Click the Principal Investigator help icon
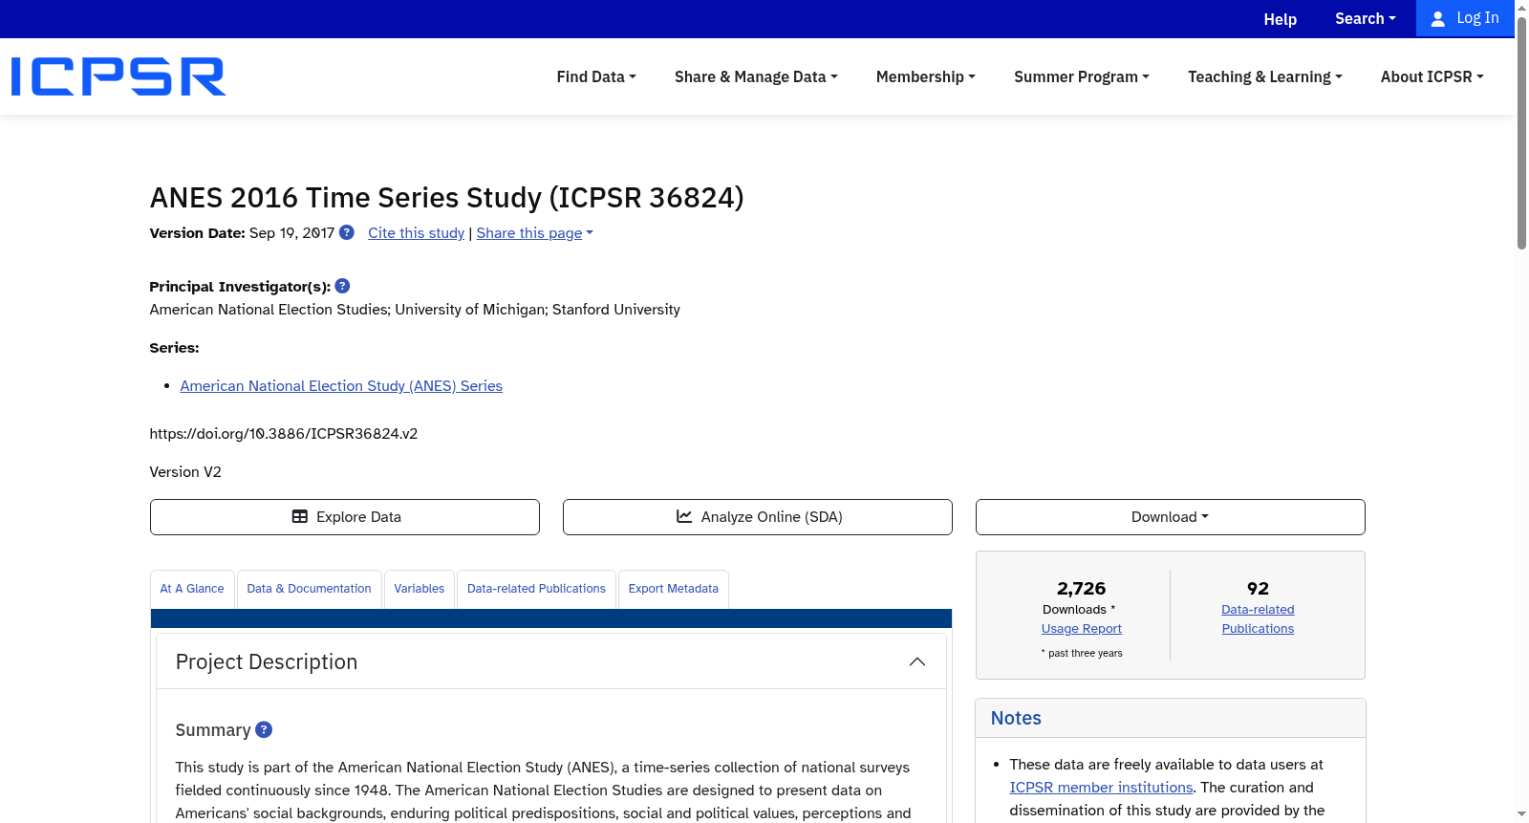Screen dimensions: 1529x823 (342, 286)
